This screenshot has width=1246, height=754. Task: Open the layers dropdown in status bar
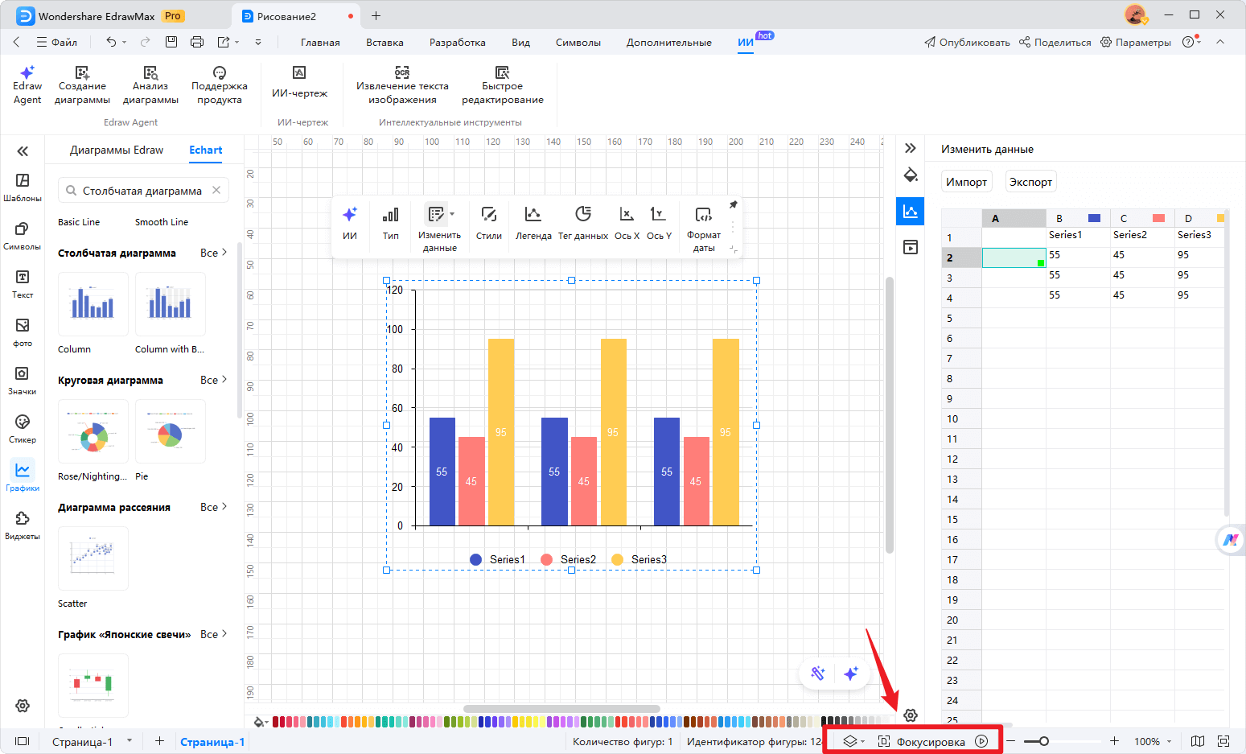853,742
